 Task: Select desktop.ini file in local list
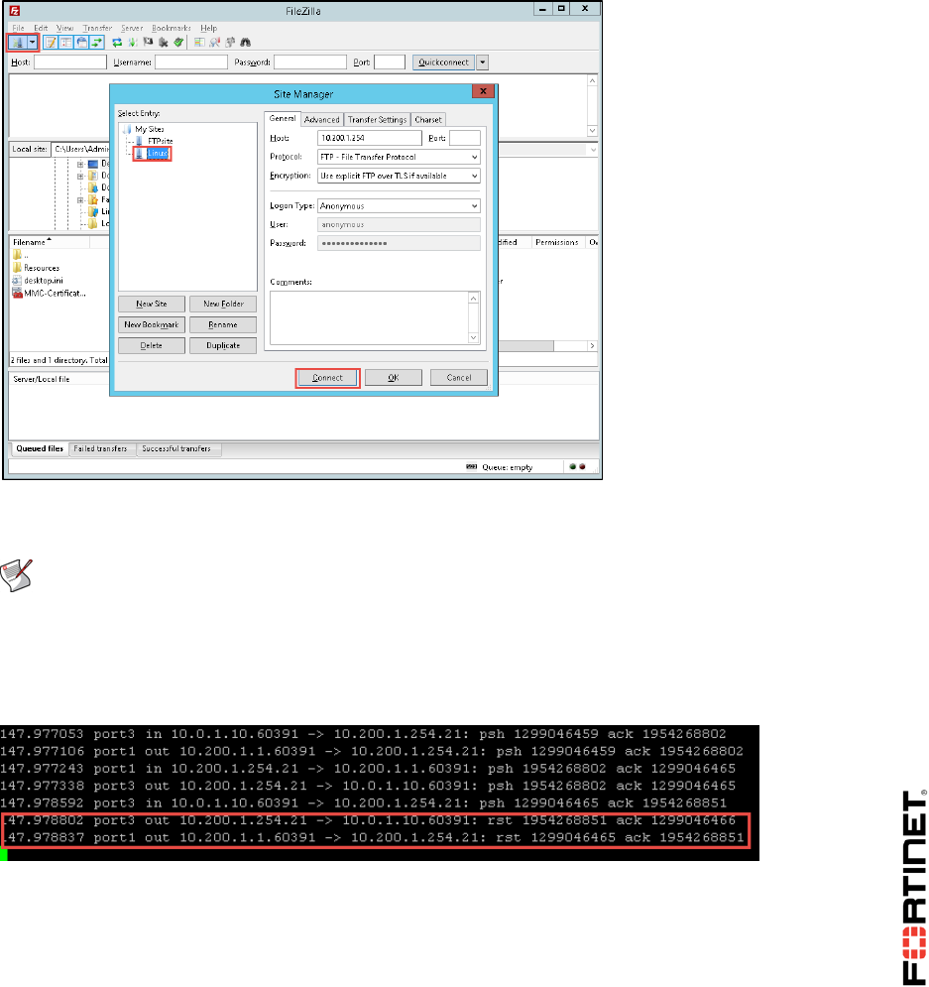pyautogui.click(x=38, y=280)
